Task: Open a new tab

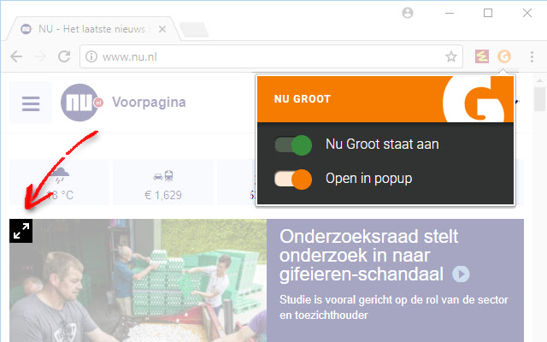Action: [194, 29]
